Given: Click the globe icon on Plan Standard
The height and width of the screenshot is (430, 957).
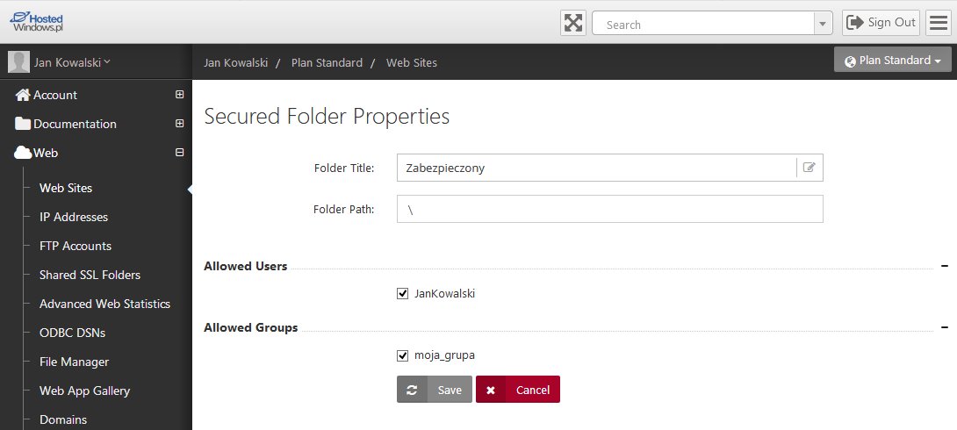Looking at the screenshot, I should [x=850, y=61].
